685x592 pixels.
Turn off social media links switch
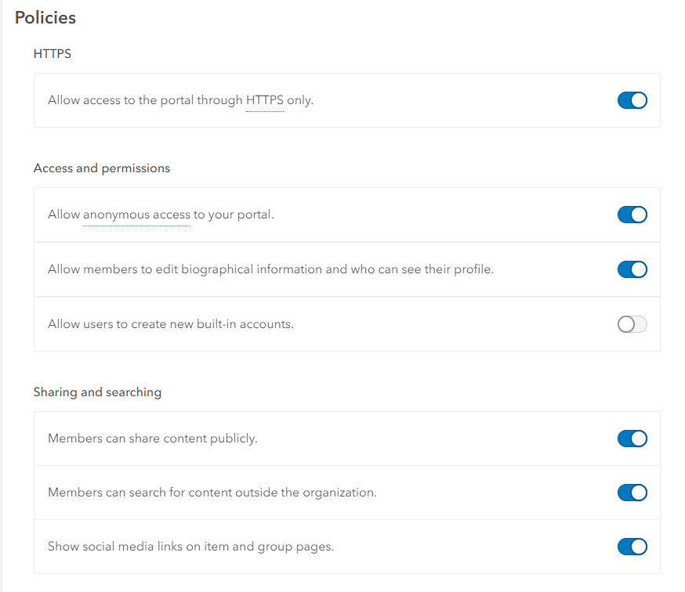[632, 547]
